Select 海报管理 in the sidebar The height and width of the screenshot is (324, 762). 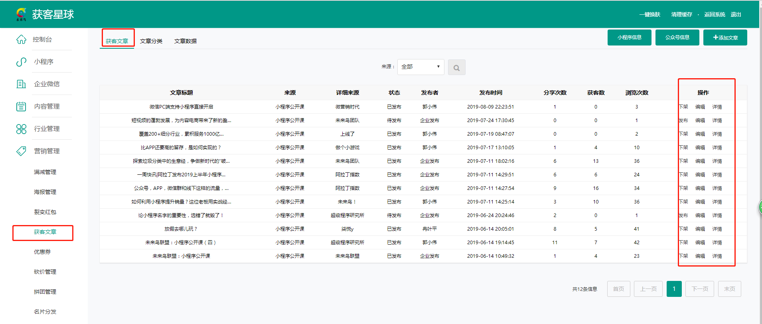coord(45,192)
